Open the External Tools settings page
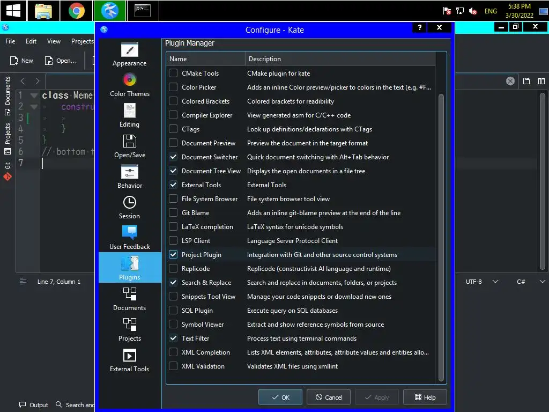Image resolution: width=549 pixels, height=412 pixels. (130, 360)
